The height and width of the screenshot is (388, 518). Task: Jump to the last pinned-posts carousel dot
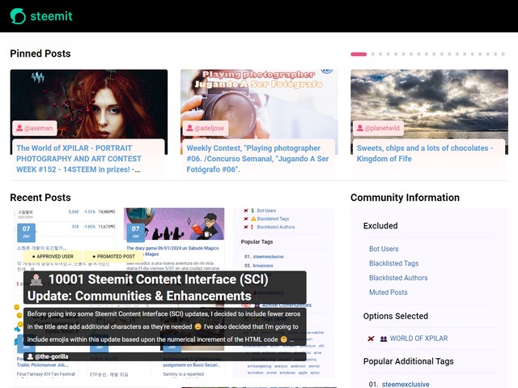pos(503,54)
